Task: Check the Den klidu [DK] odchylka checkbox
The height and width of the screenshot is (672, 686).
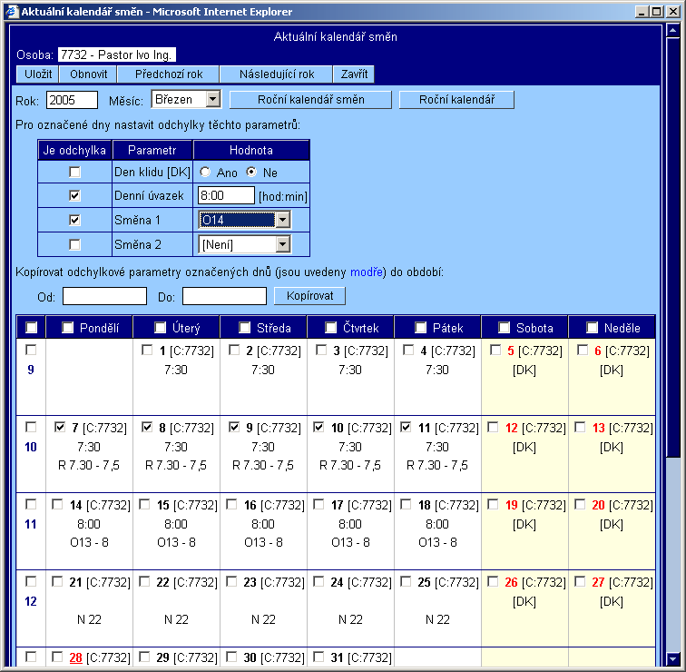Action: tap(74, 172)
